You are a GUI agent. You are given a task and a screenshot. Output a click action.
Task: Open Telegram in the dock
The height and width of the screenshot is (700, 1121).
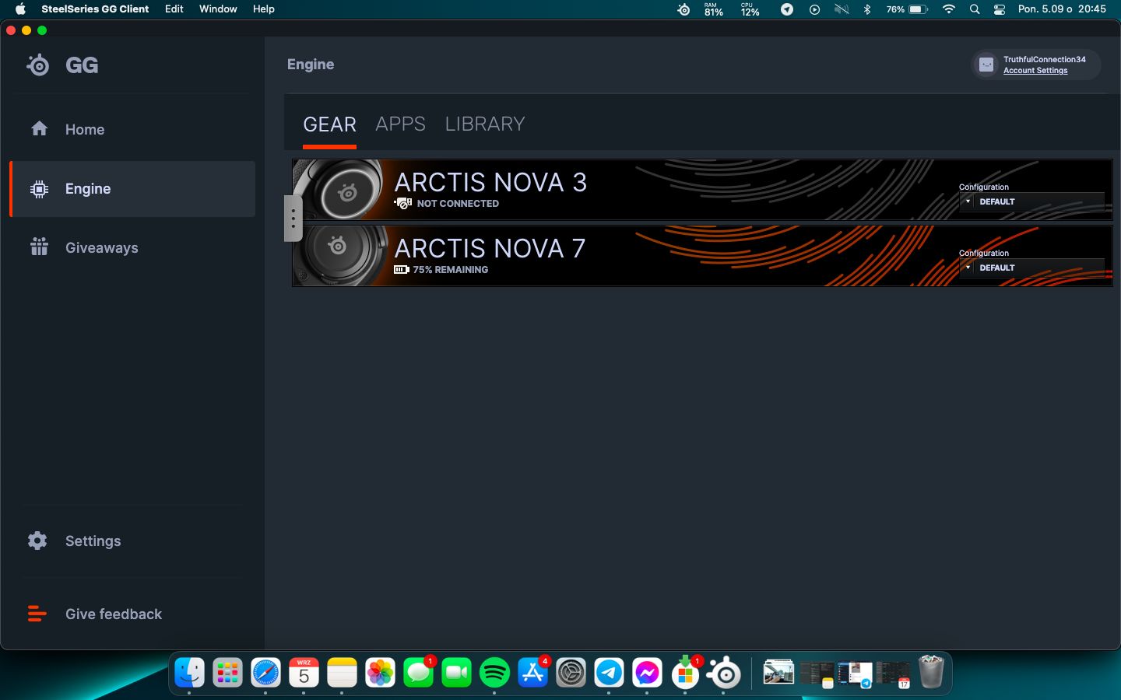[x=609, y=672]
